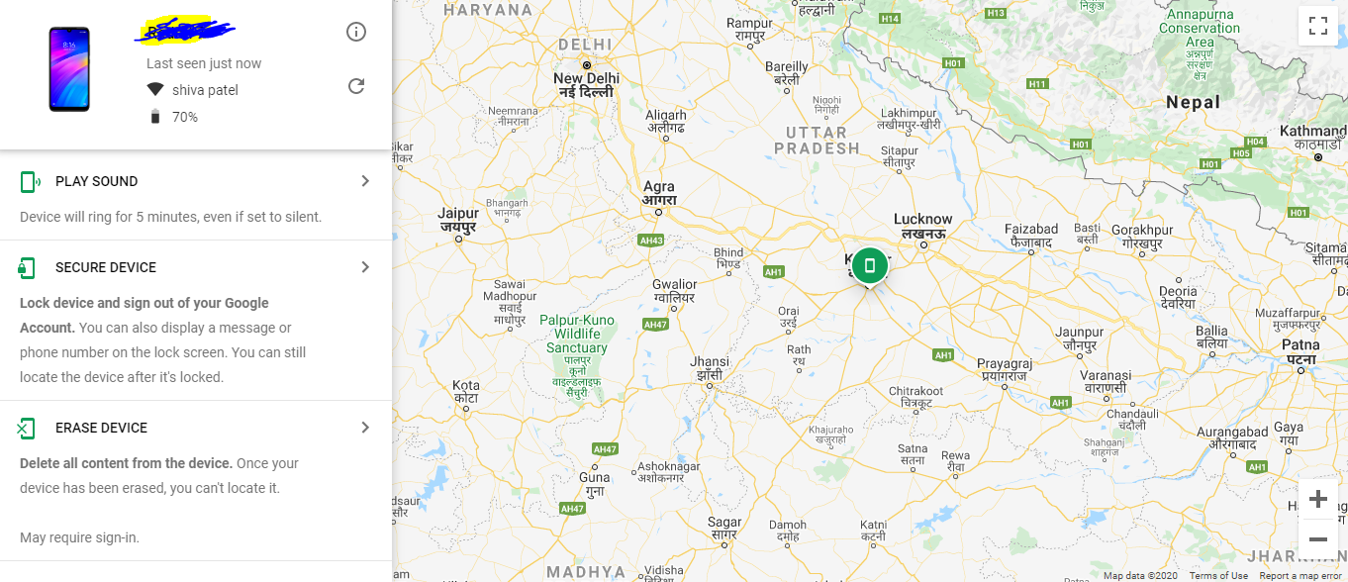The image size is (1348, 582).
Task: Click the Play Sound phone icon
Action: click(30, 181)
